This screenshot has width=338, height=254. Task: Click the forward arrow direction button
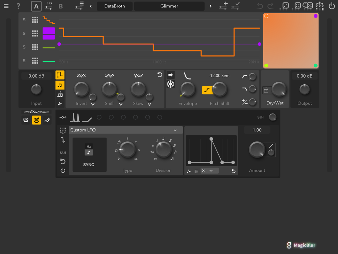[x=170, y=75]
